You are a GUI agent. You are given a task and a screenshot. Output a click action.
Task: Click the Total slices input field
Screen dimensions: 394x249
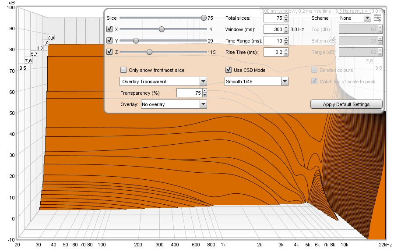coord(273,18)
